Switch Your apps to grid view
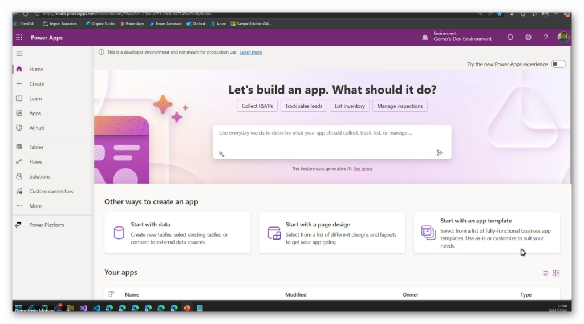Viewport: 584px width, 324px height. (557, 273)
